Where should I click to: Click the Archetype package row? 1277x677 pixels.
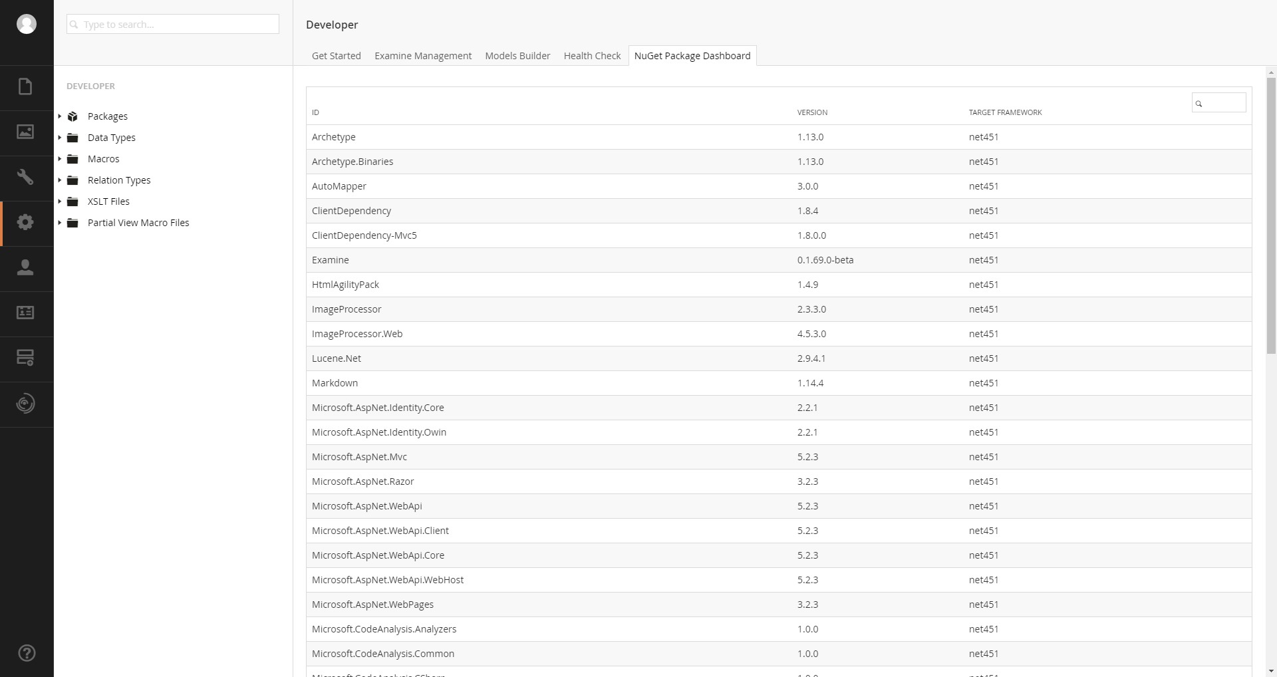coord(779,137)
